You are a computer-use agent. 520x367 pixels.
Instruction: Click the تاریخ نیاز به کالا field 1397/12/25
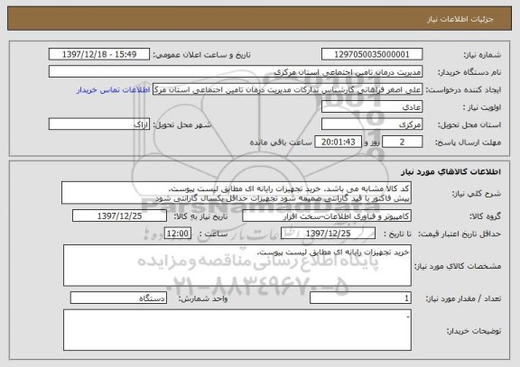(x=119, y=216)
